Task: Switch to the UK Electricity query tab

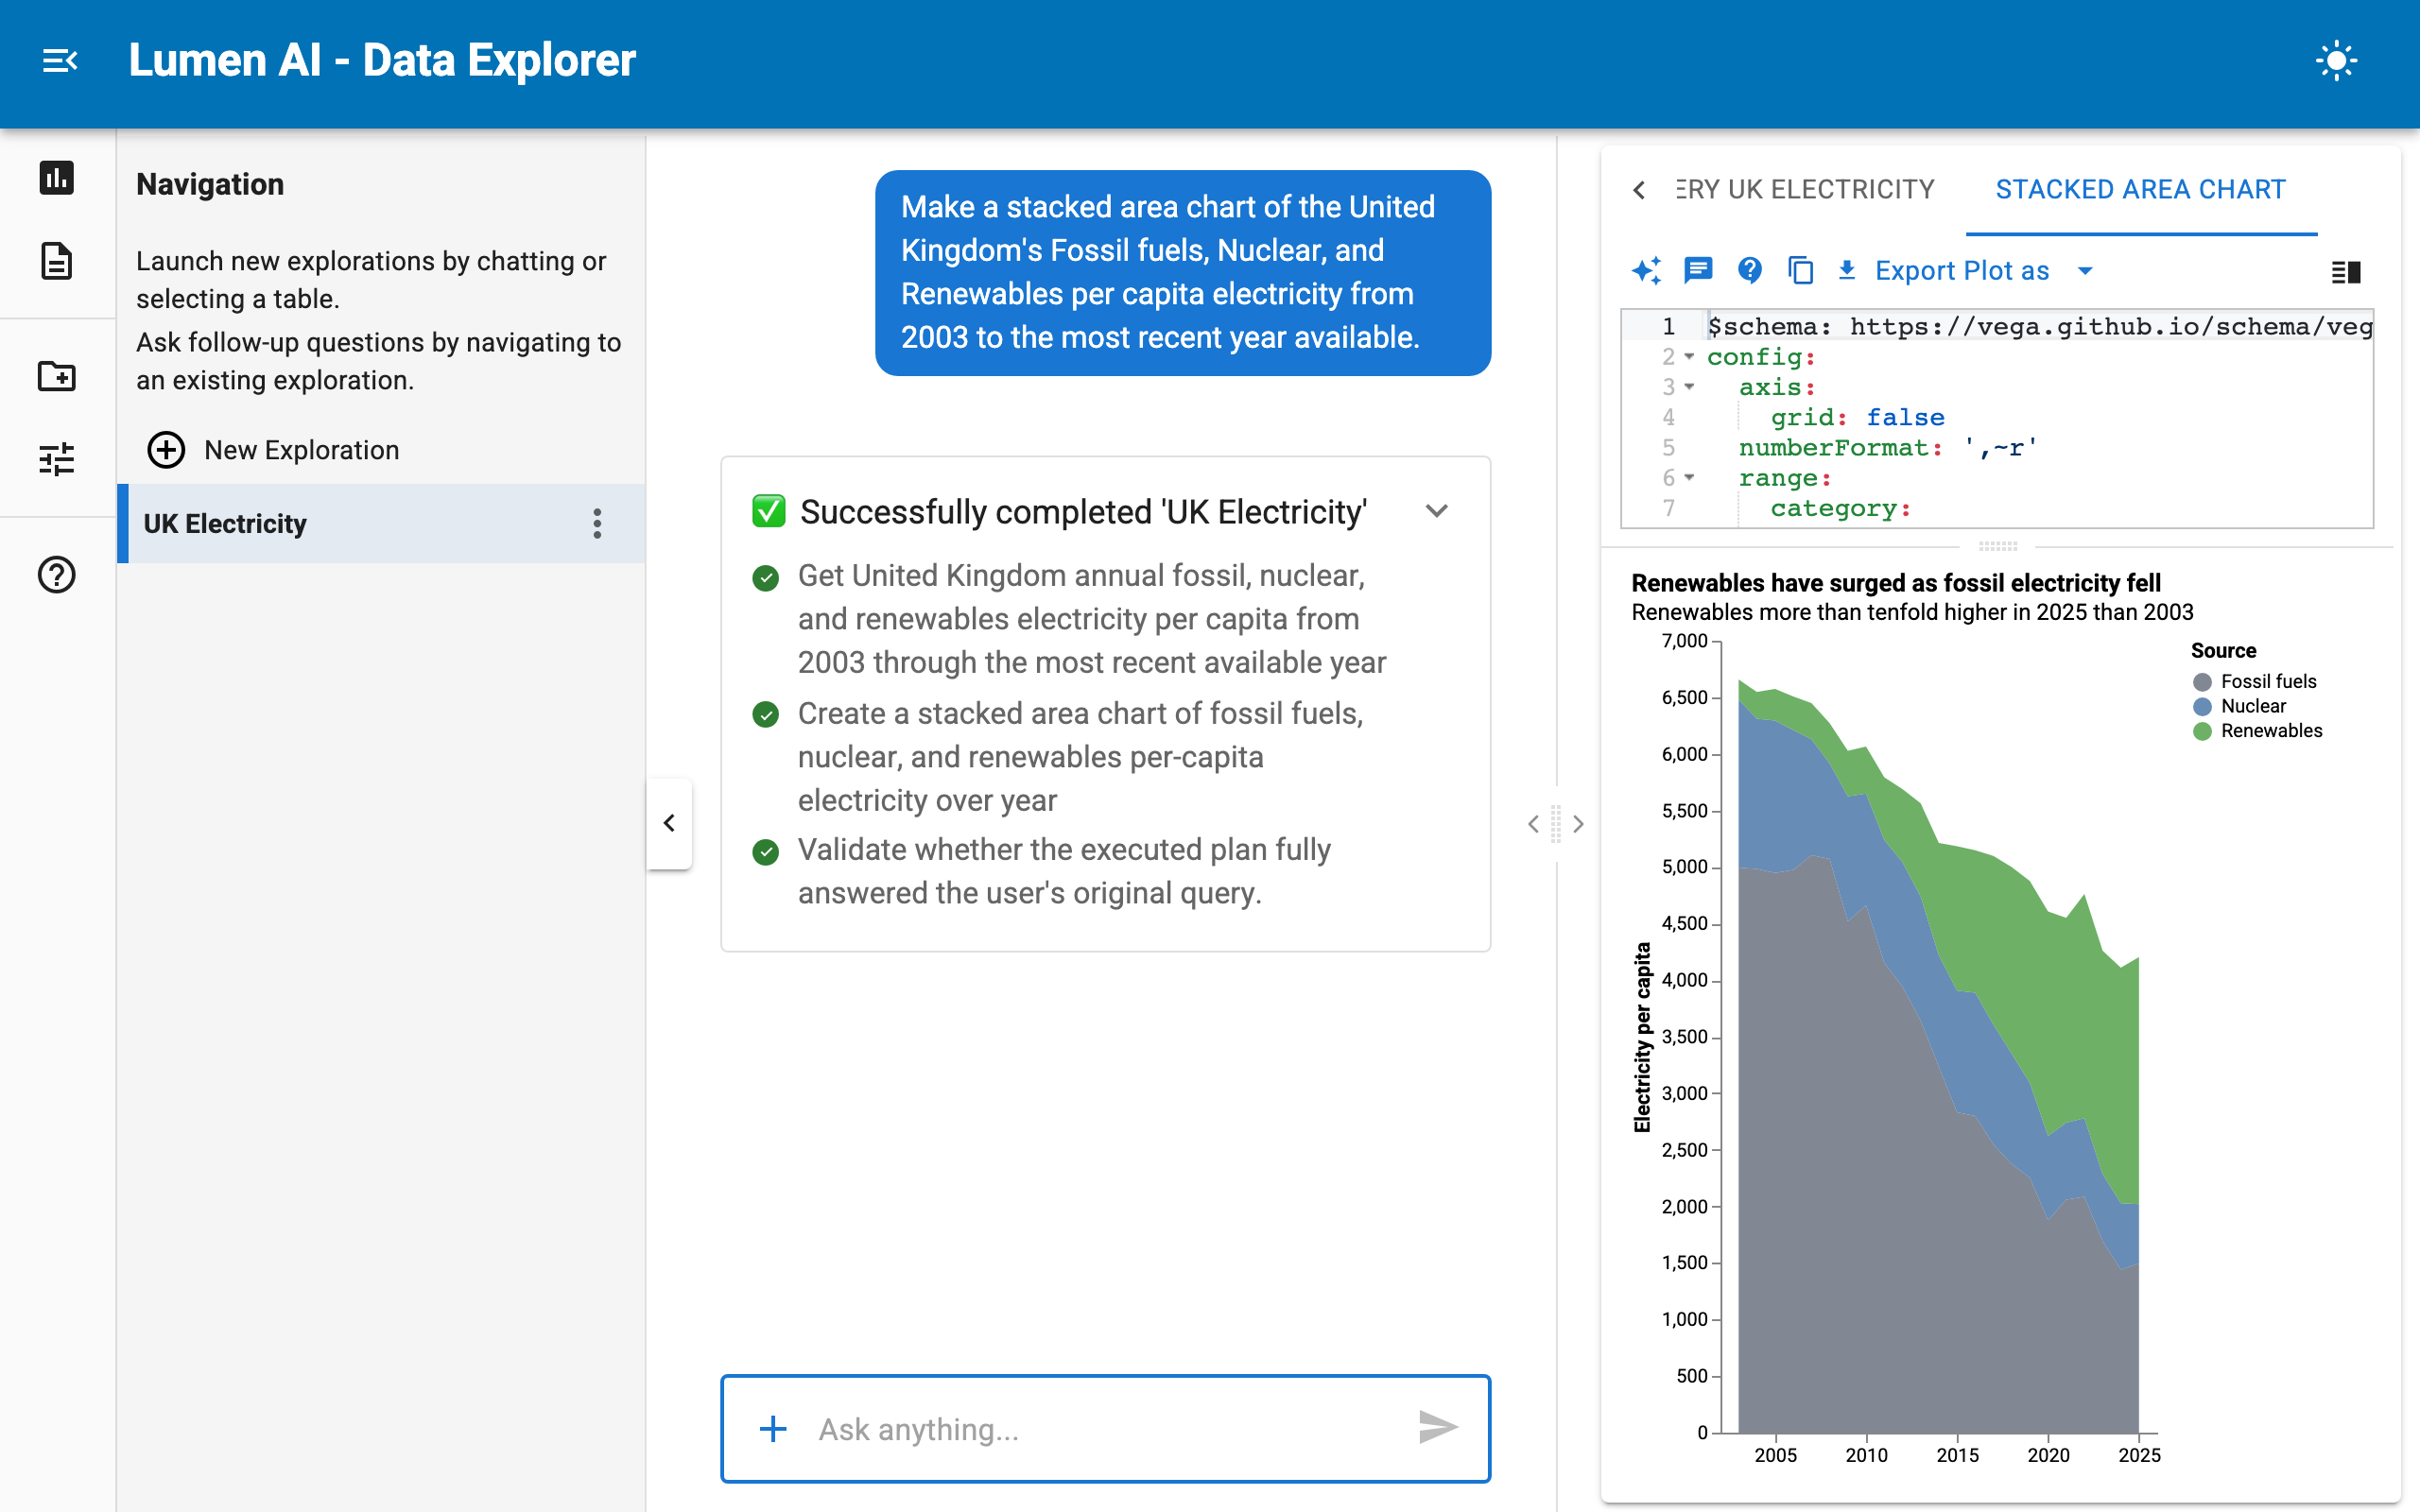Action: coord(1805,189)
